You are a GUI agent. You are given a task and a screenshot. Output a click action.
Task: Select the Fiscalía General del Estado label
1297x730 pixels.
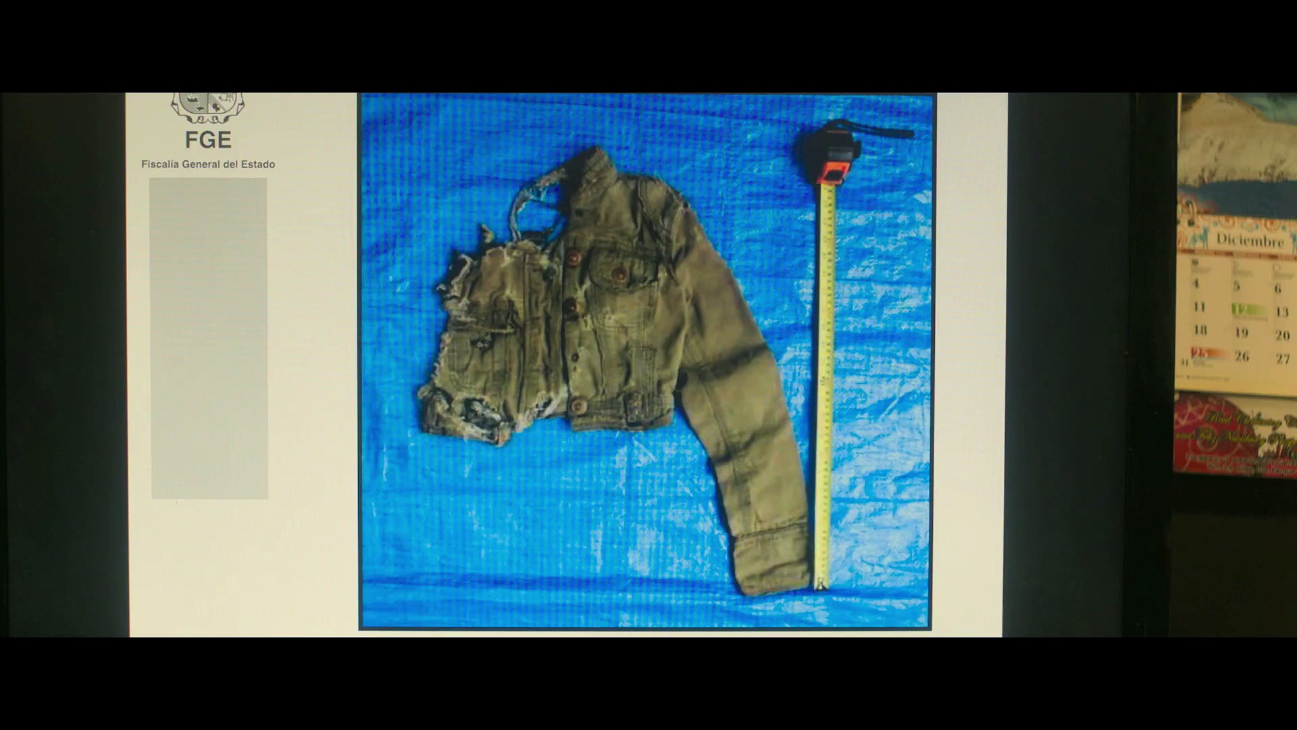click(x=208, y=164)
